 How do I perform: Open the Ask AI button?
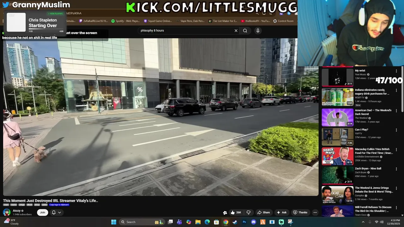(281, 212)
